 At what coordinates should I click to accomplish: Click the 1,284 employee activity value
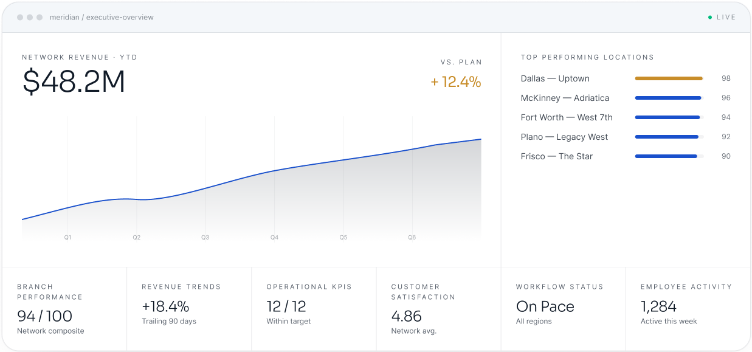658,306
